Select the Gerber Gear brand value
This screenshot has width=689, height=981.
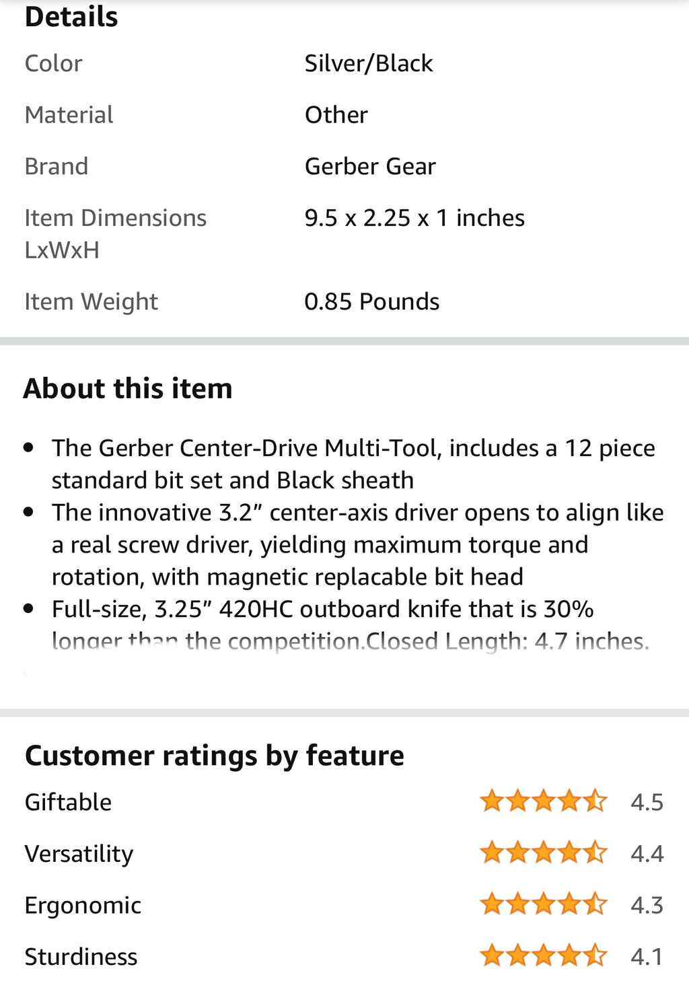[x=370, y=166]
